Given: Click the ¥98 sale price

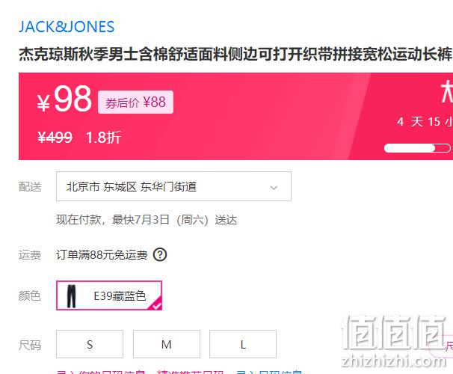Looking at the screenshot, I should [64, 99].
